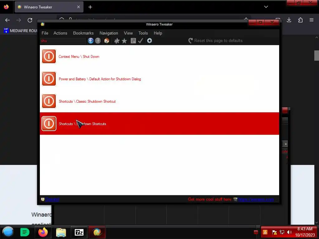The height and width of the screenshot is (239, 319).
Task: Click the Firefox page vertical scrollbar thumb
Action: click(x=317, y=55)
